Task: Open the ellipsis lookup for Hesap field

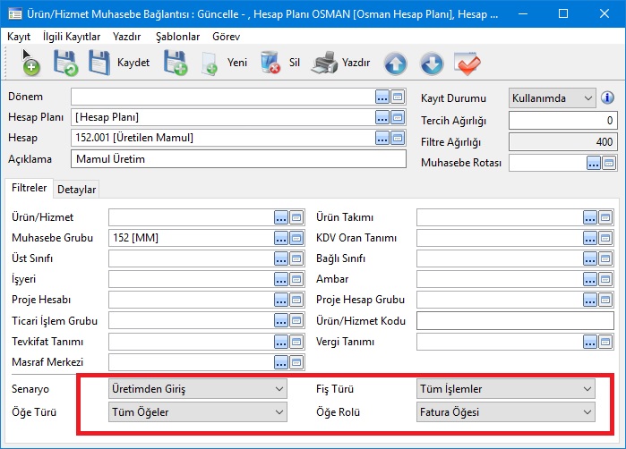Action: (382, 138)
